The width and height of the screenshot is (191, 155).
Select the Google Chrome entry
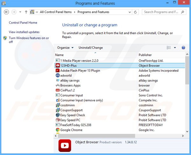coord(71,130)
